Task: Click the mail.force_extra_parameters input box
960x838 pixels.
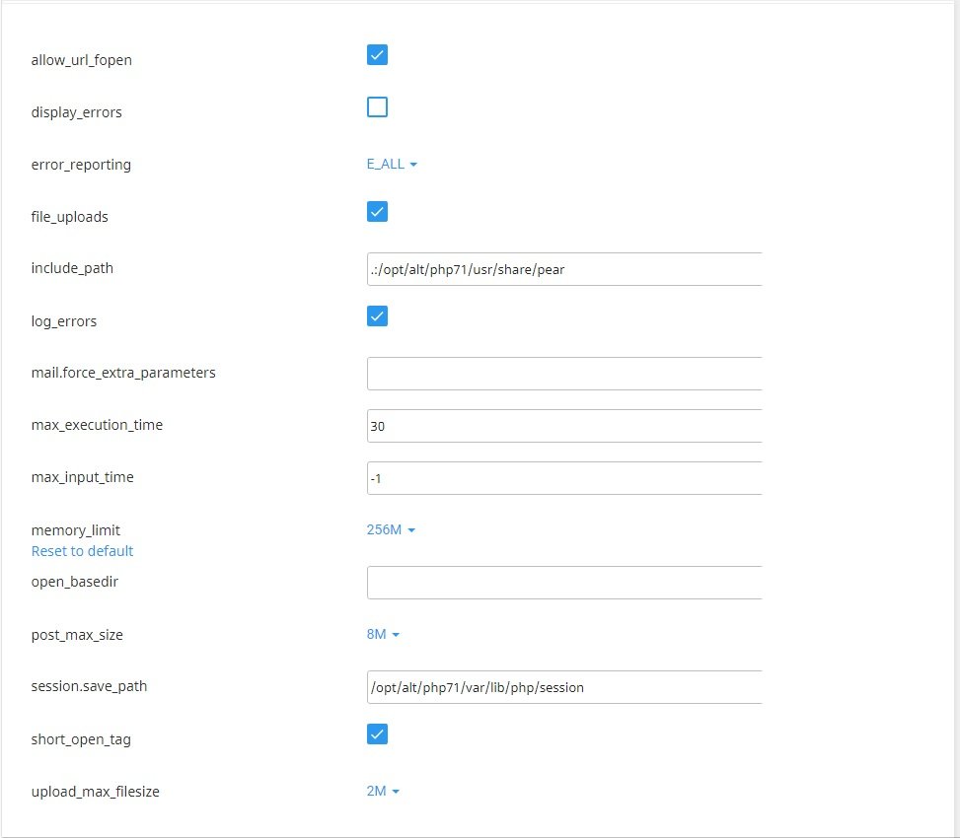Action: (x=564, y=374)
